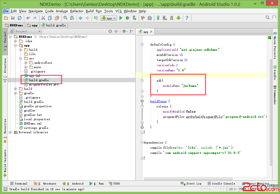Click the Make Project binary arrow icon

[96, 18]
